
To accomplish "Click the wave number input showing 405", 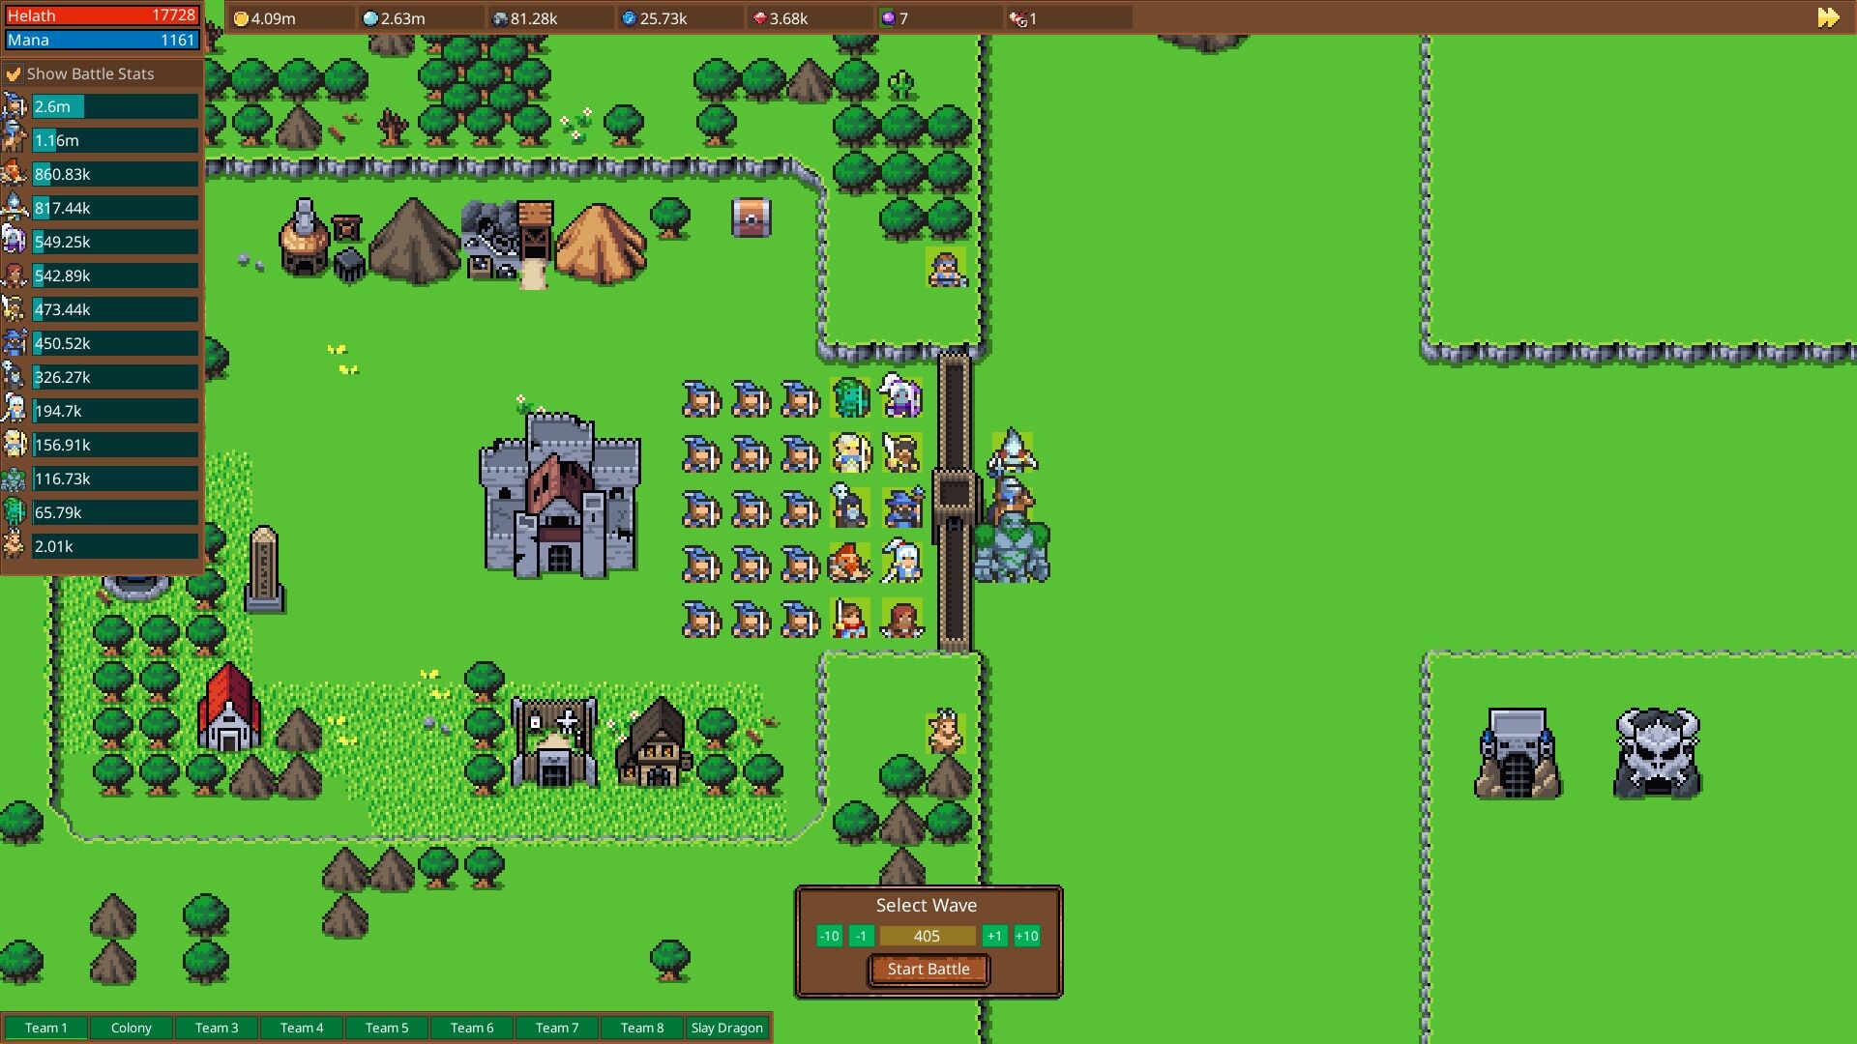I will pos(927,936).
